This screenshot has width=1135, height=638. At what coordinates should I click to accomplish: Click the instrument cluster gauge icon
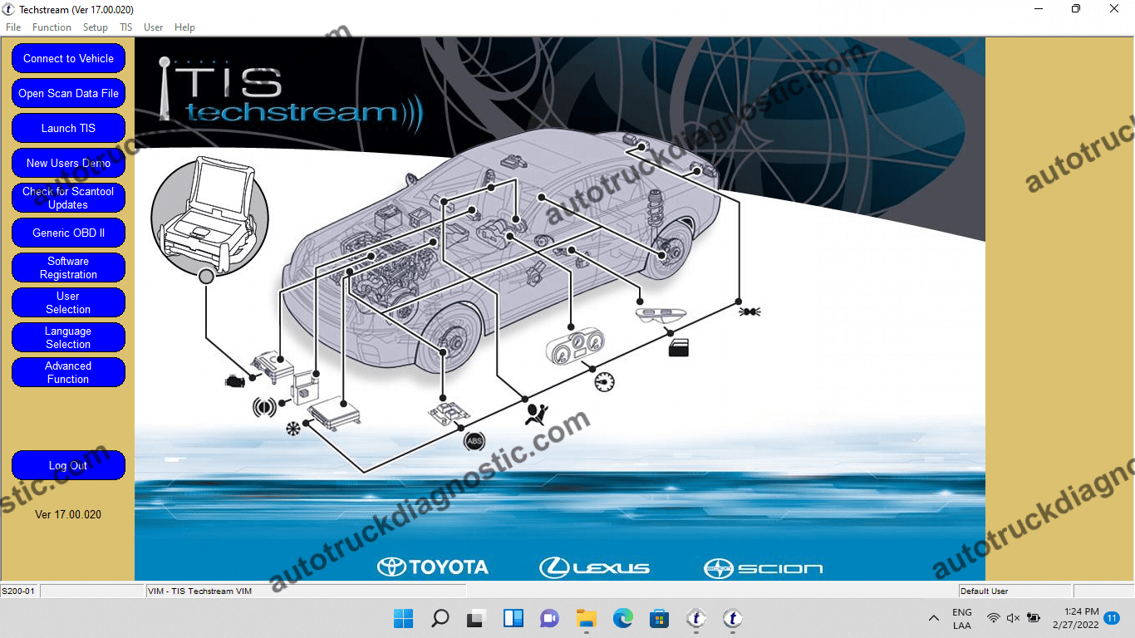click(605, 382)
